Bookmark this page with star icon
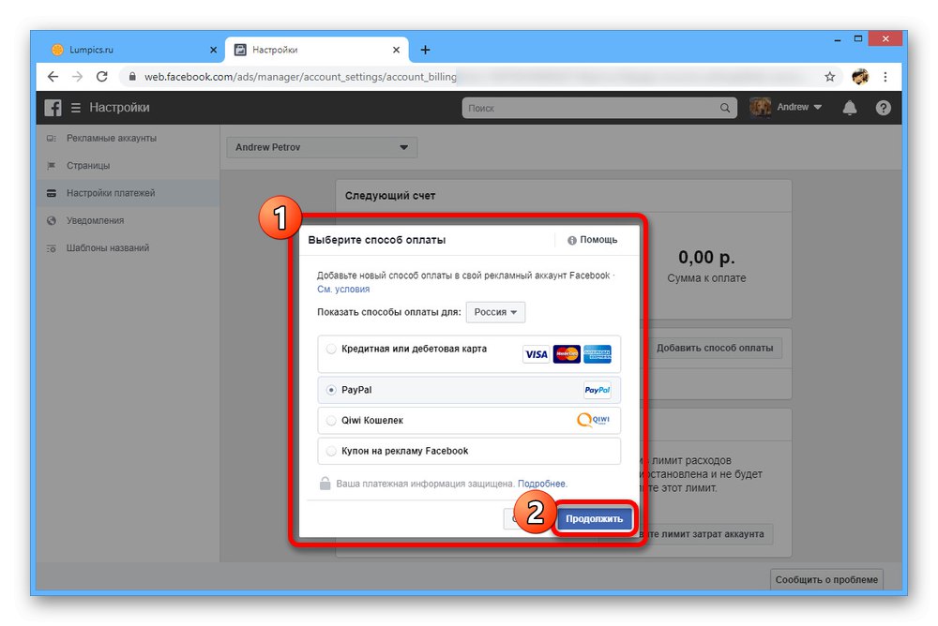Screen dimensions: 938x626 coord(829,77)
